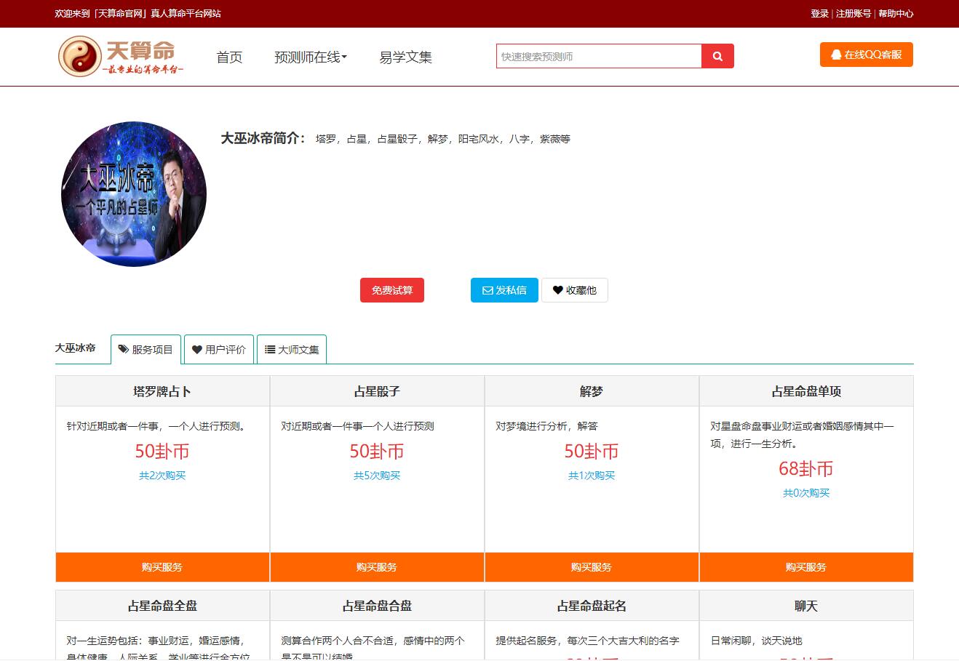Click 共2次购买 under 塔罗牌占卜

[x=162, y=476]
